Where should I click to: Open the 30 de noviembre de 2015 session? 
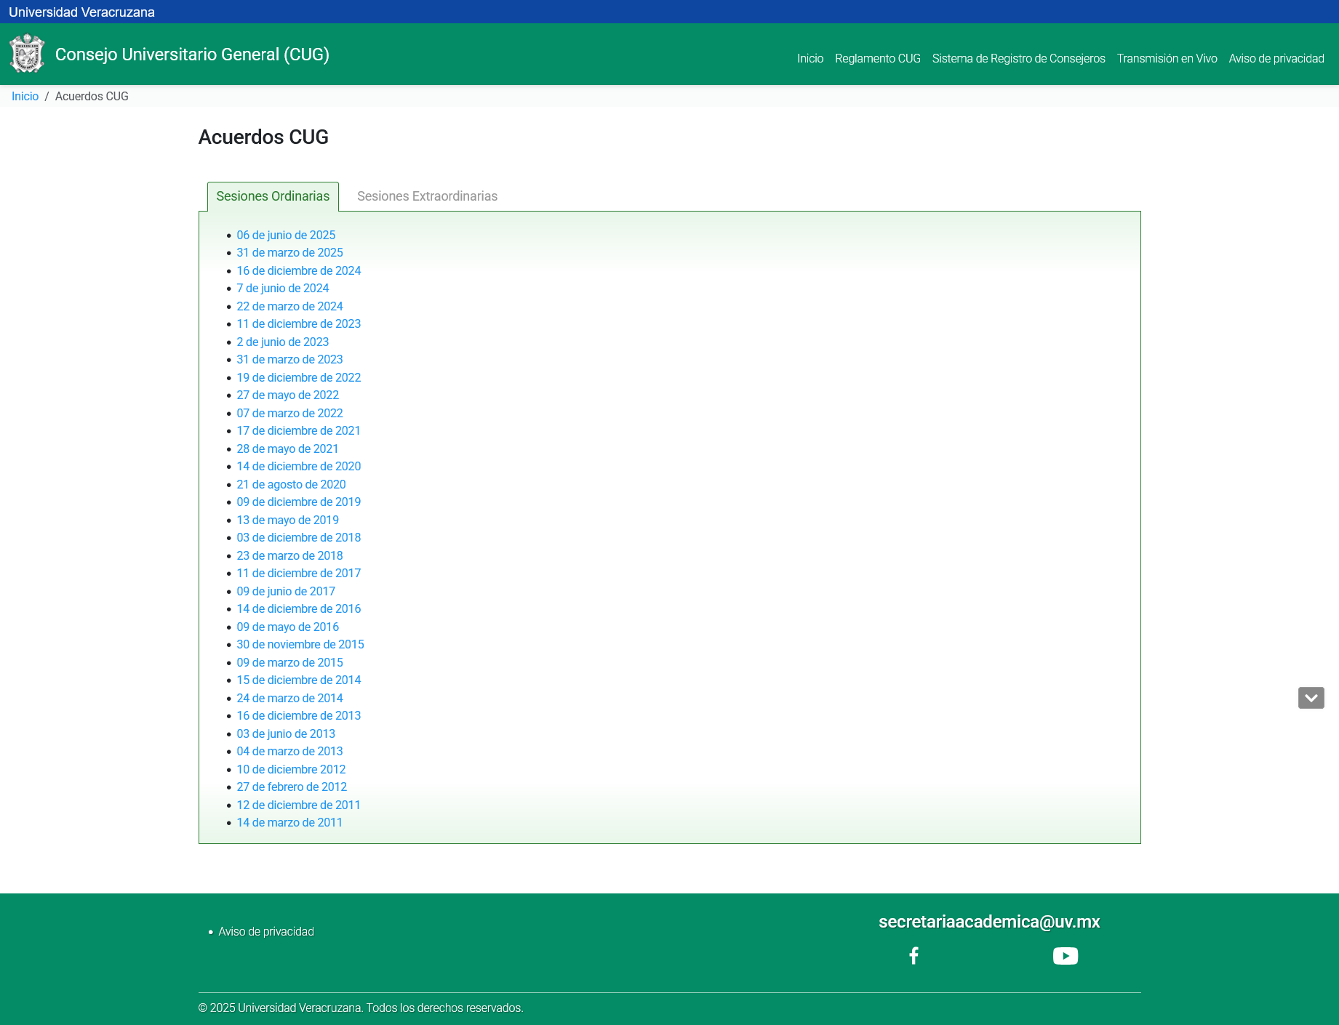click(x=300, y=644)
